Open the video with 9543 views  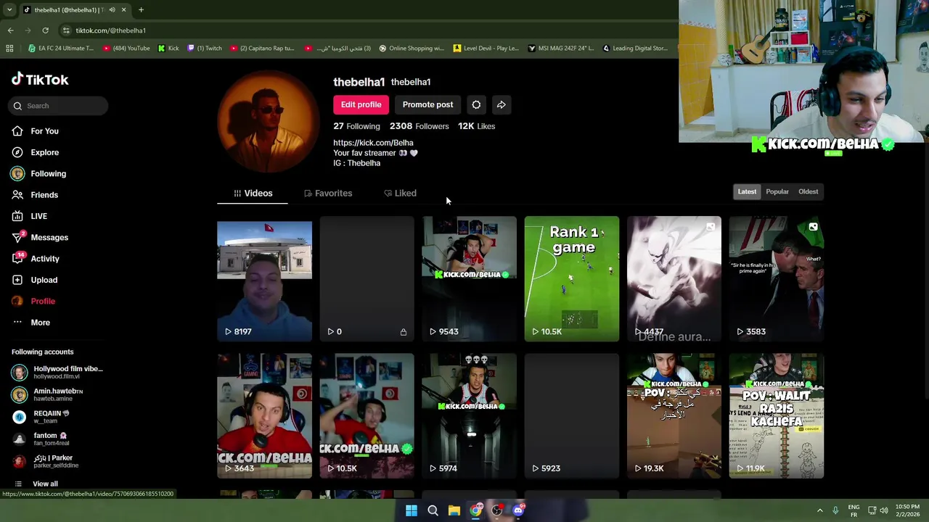(469, 278)
